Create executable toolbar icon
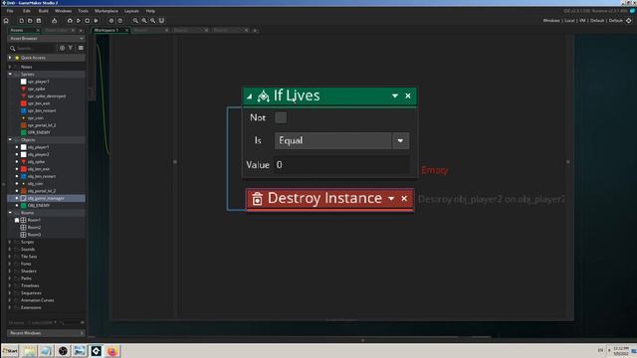This screenshot has height=358, width=637. point(54,20)
